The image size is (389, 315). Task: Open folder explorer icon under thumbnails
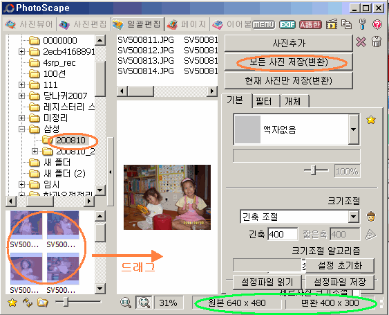coord(42,303)
